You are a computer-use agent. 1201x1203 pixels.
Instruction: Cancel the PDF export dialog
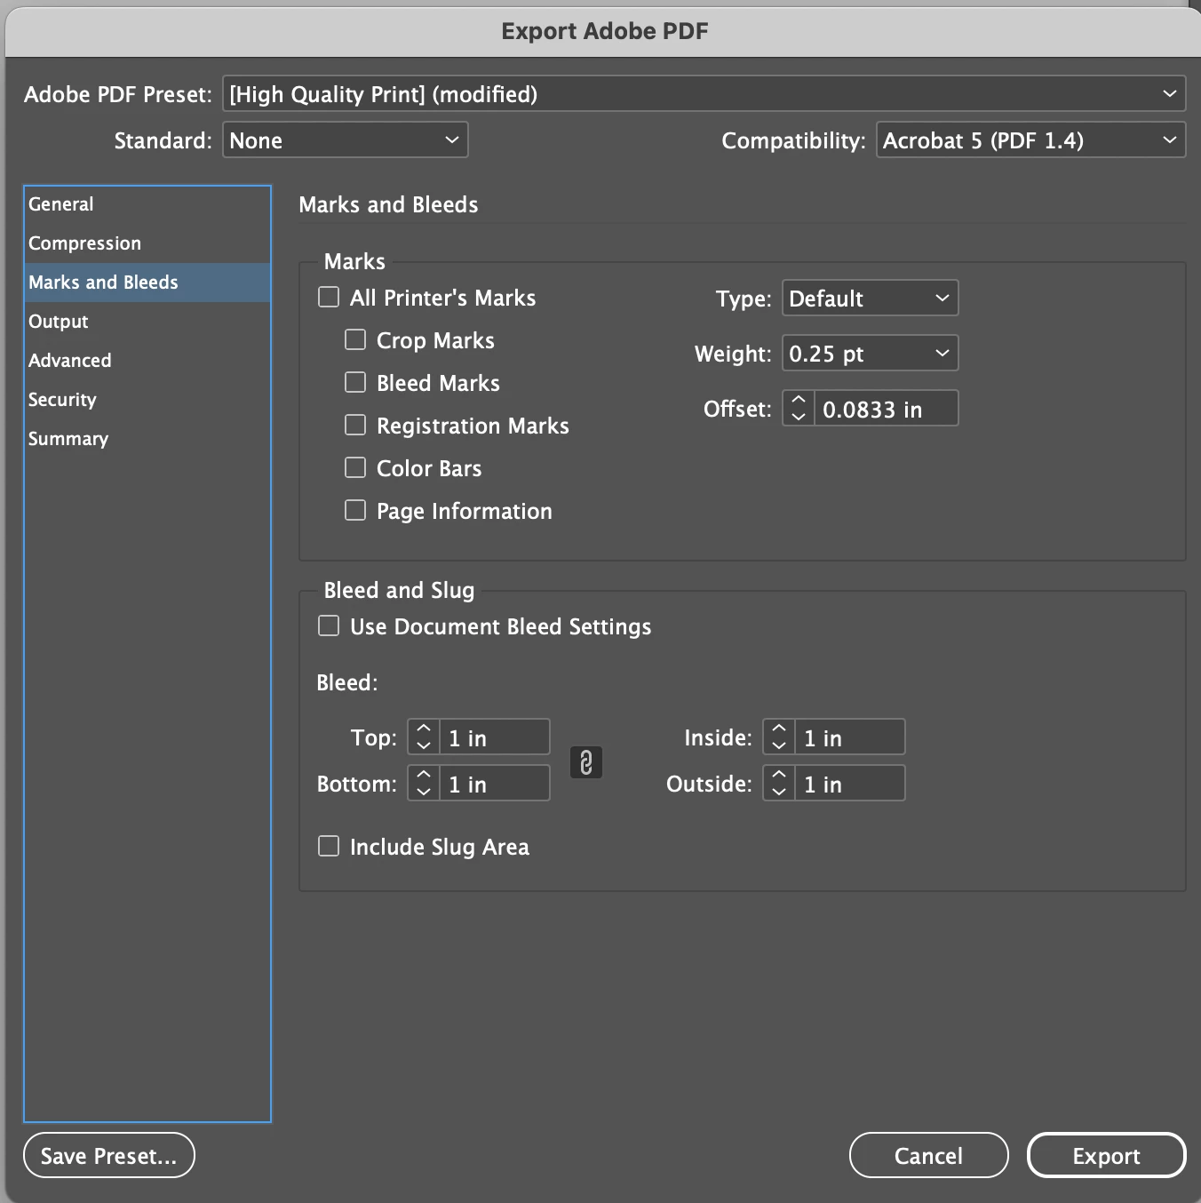(928, 1155)
